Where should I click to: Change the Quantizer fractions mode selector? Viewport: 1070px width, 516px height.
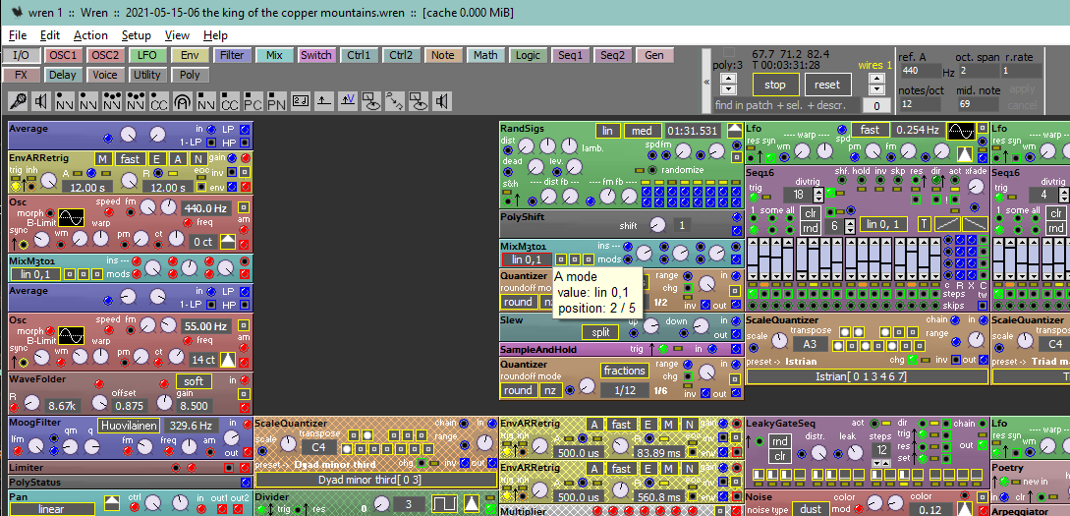624,371
